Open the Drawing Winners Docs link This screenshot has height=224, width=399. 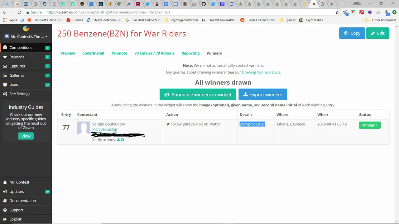pyautogui.click(x=261, y=72)
